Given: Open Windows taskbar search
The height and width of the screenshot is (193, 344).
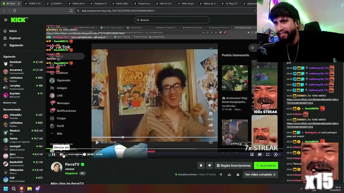Looking at the screenshot, I should point(14,189).
